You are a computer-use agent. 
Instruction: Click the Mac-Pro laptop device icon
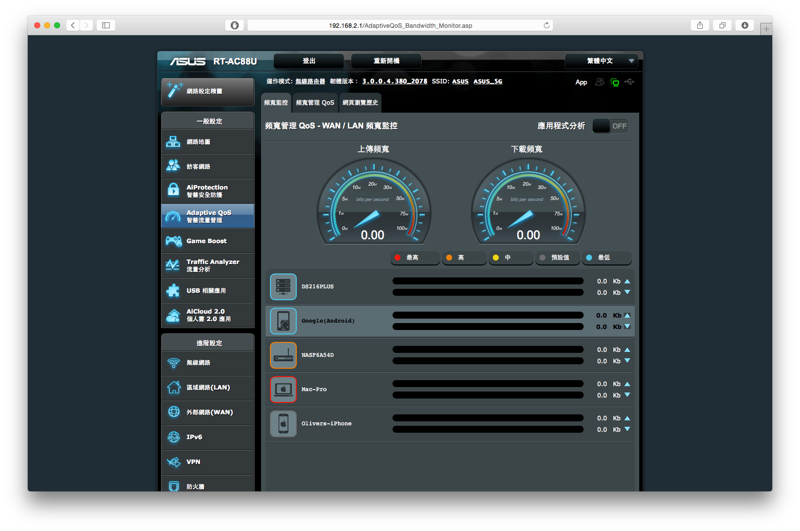(283, 390)
